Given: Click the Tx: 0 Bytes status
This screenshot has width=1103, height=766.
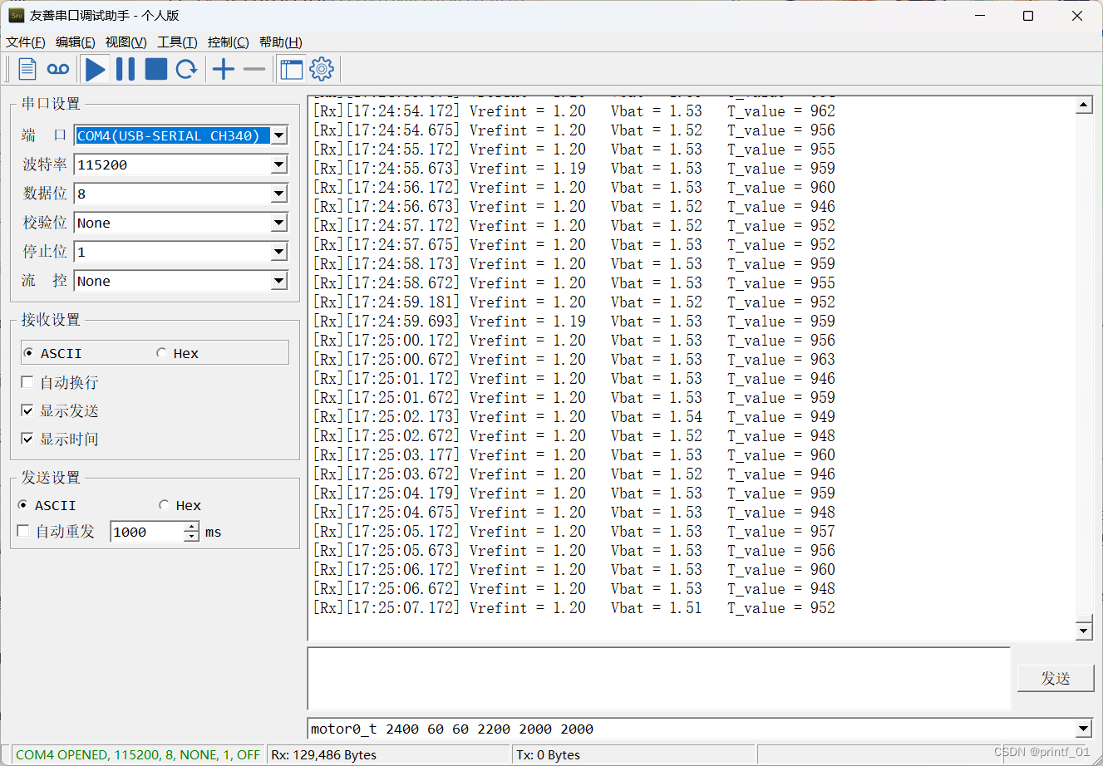Looking at the screenshot, I should coord(549,754).
